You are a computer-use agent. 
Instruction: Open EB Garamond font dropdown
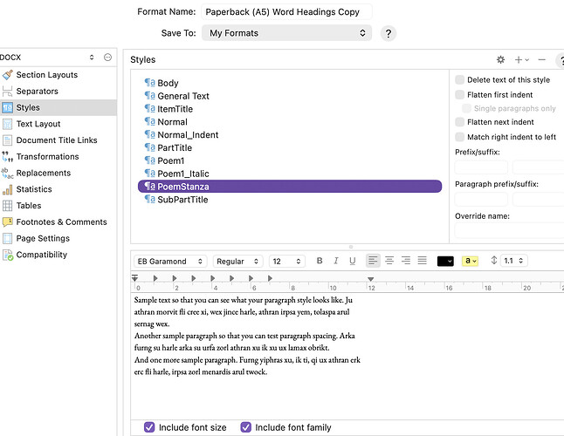pos(170,261)
